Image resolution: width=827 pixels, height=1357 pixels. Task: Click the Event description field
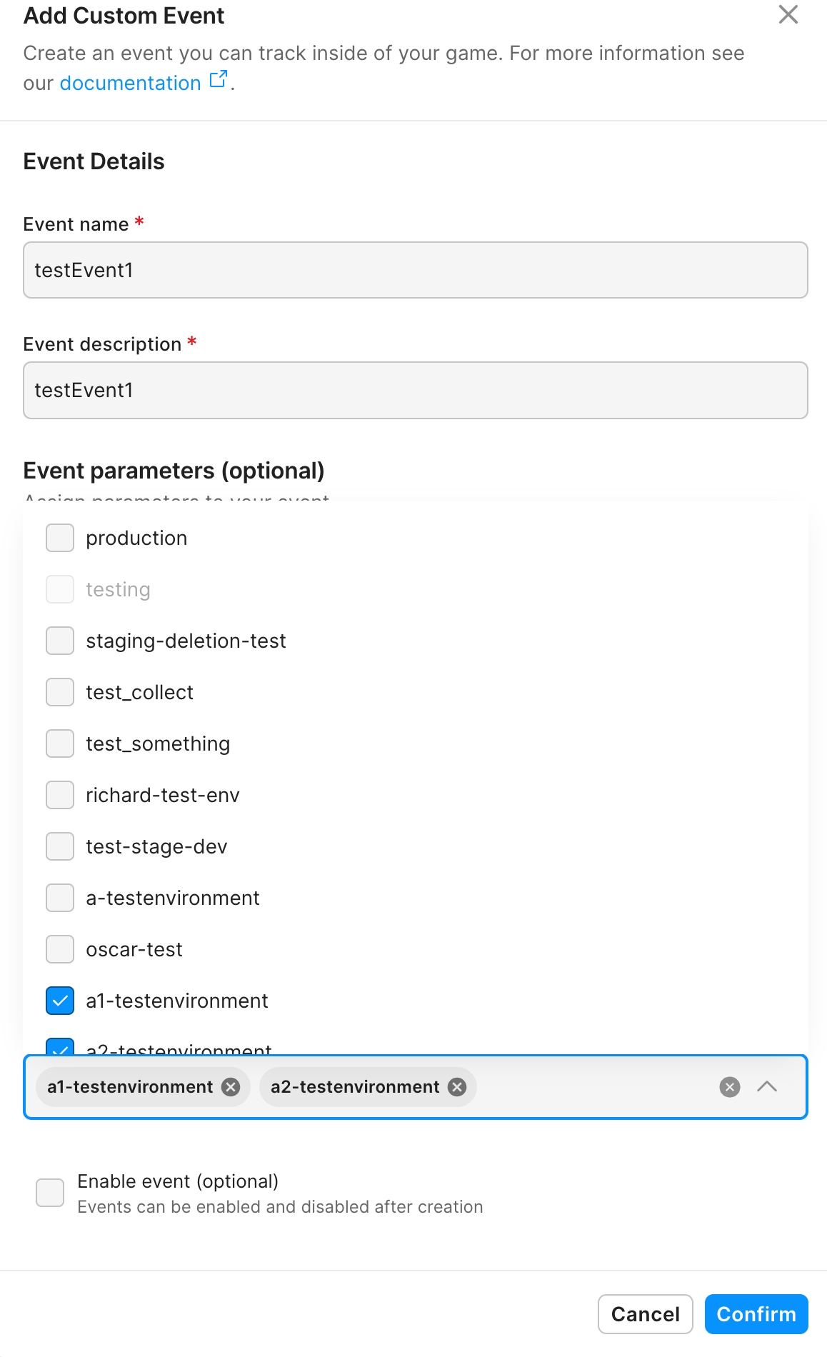[x=415, y=390]
